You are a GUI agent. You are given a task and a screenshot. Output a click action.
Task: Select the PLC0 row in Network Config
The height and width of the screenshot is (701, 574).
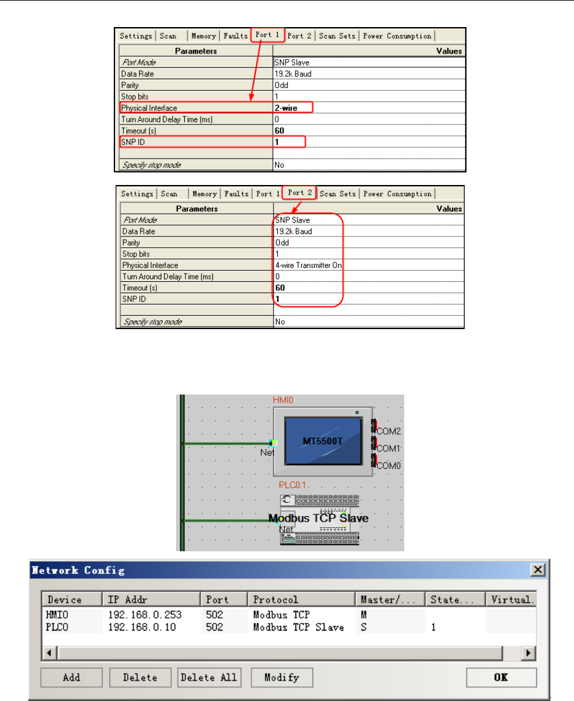pos(289,627)
